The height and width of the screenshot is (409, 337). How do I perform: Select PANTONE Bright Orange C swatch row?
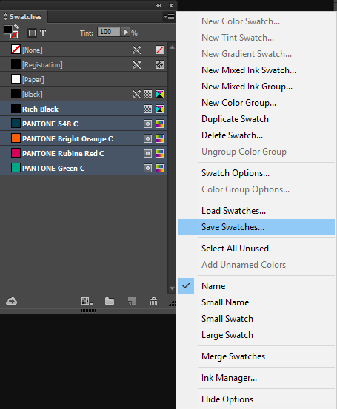(84, 138)
